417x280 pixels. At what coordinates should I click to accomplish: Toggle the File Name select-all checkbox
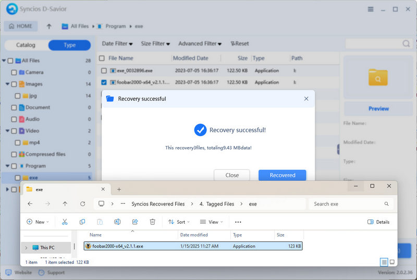(x=102, y=58)
